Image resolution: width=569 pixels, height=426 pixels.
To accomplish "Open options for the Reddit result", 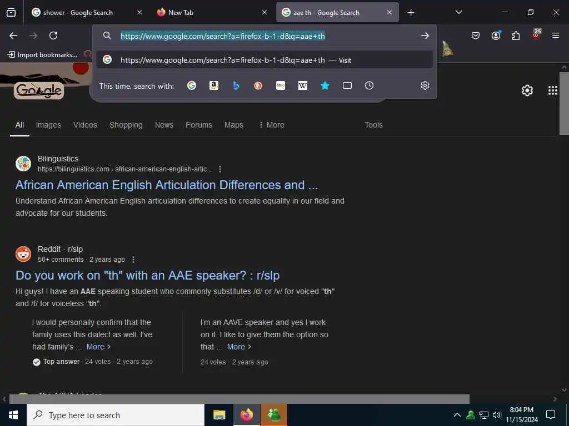I will (x=133, y=260).
